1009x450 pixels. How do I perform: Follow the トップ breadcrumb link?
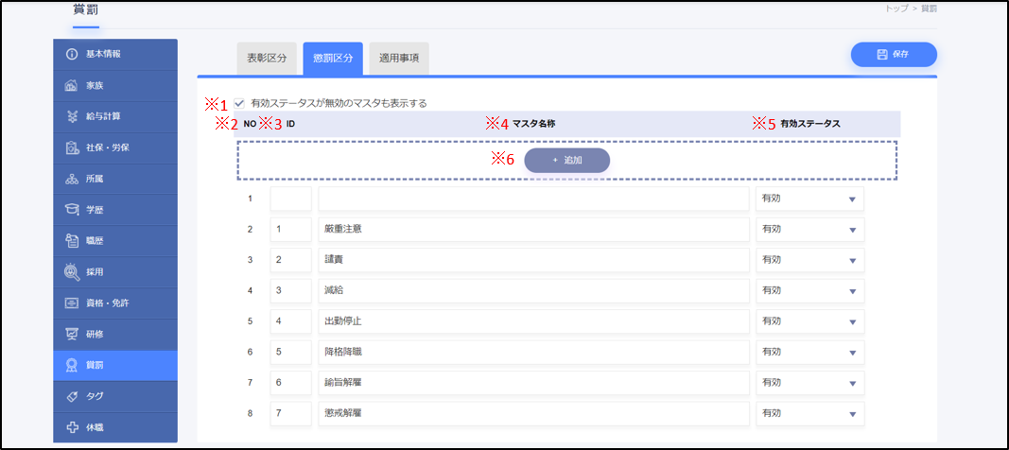tap(897, 9)
